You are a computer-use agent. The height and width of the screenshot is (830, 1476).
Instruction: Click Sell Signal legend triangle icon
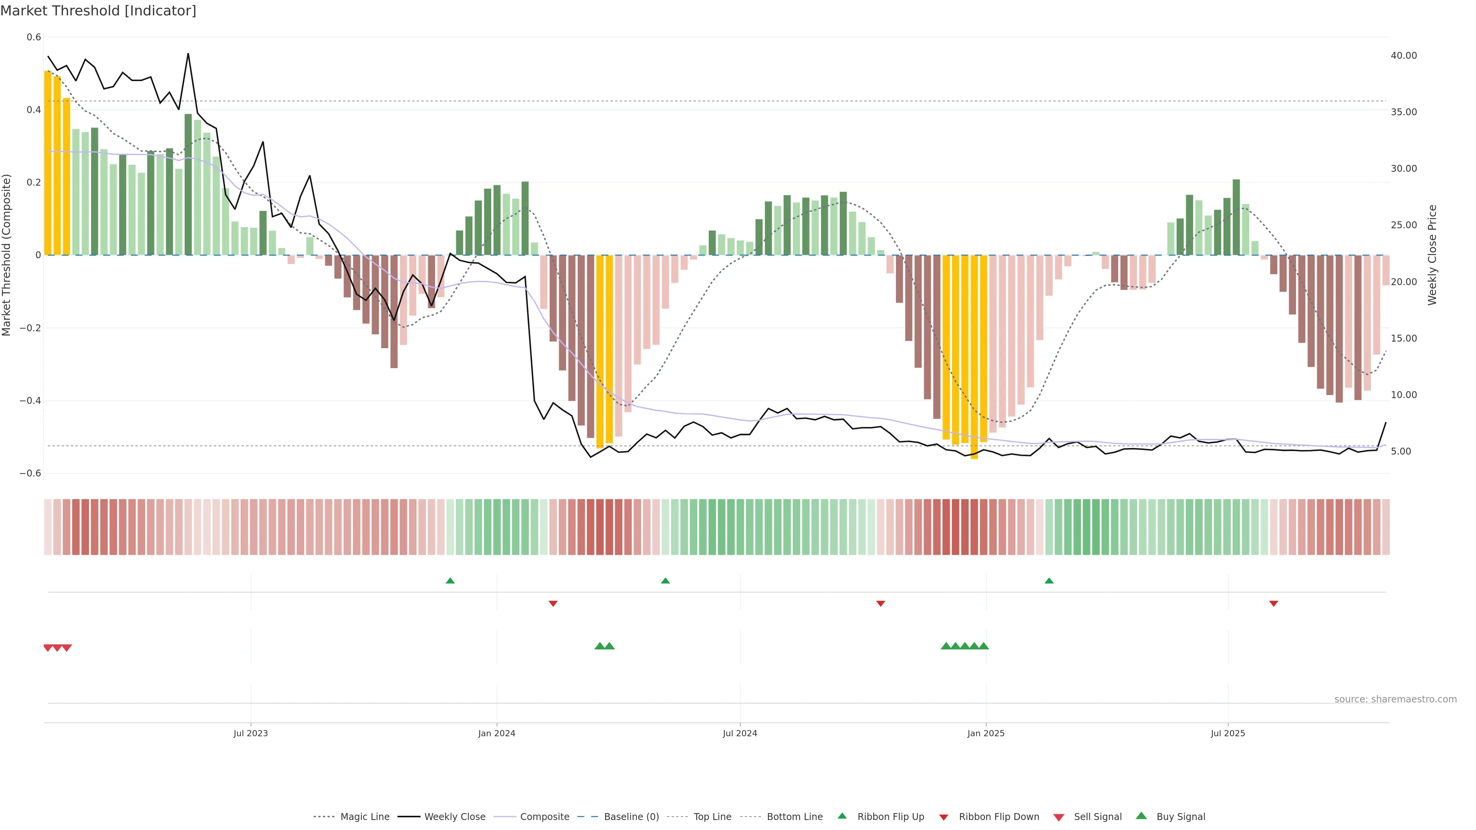1058,817
